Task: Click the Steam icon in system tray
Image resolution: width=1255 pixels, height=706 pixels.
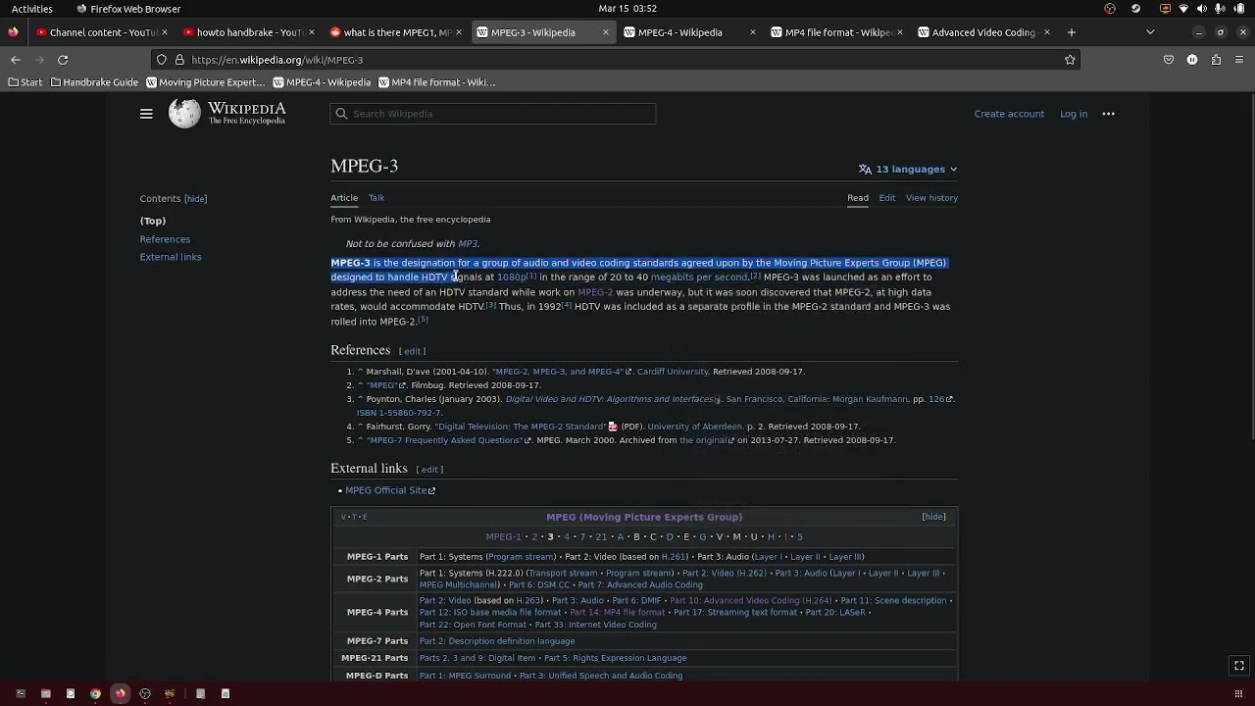Action: (1135, 9)
